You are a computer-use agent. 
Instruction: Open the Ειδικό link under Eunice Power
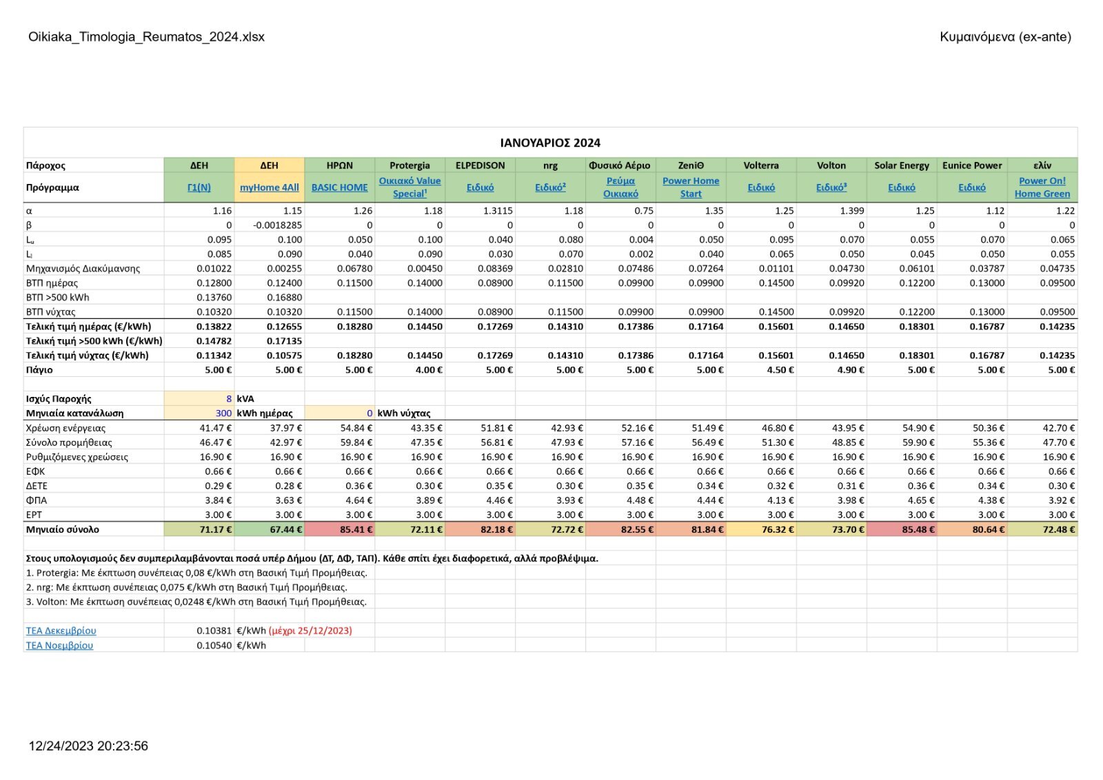972,187
